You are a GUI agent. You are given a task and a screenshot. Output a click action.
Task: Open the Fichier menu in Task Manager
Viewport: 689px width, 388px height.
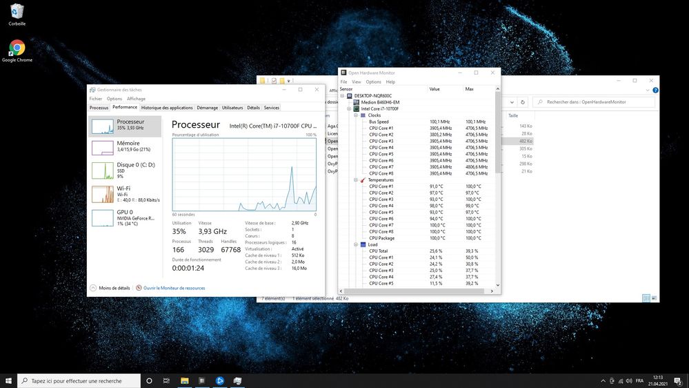tap(95, 99)
